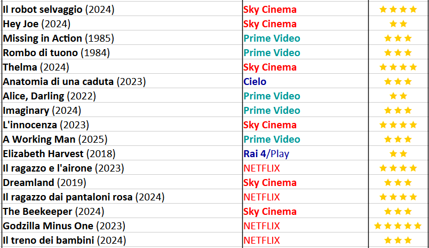Select four-star rating for Il ragazzo e l'airone

pyautogui.click(x=398, y=168)
